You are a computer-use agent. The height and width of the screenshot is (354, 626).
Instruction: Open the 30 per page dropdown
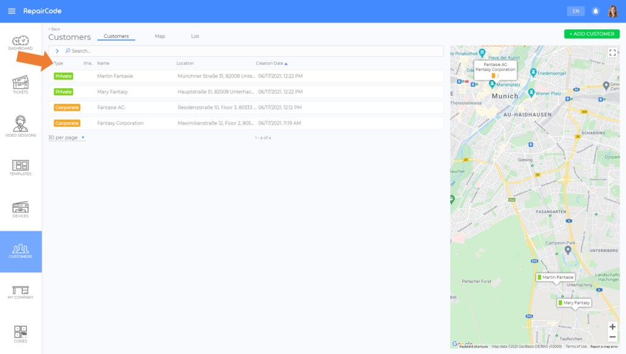pyautogui.click(x=66, y=138)
